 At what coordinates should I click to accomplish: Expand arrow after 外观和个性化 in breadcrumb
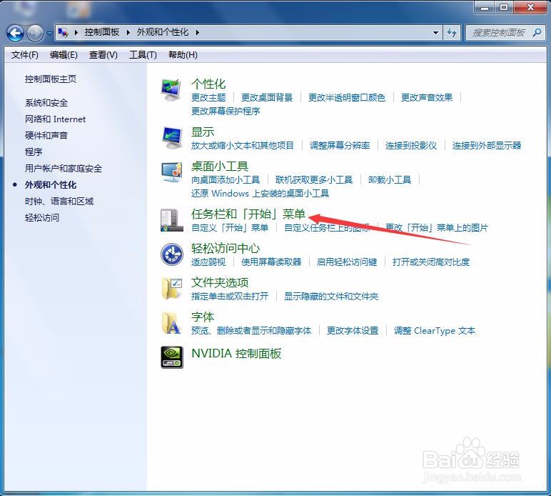[198, 32]
